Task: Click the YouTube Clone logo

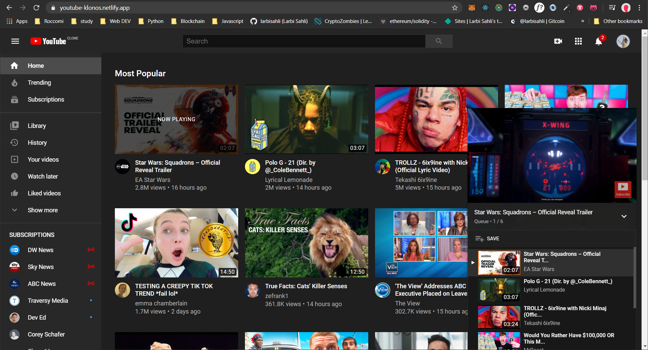Action: (54, 41)
